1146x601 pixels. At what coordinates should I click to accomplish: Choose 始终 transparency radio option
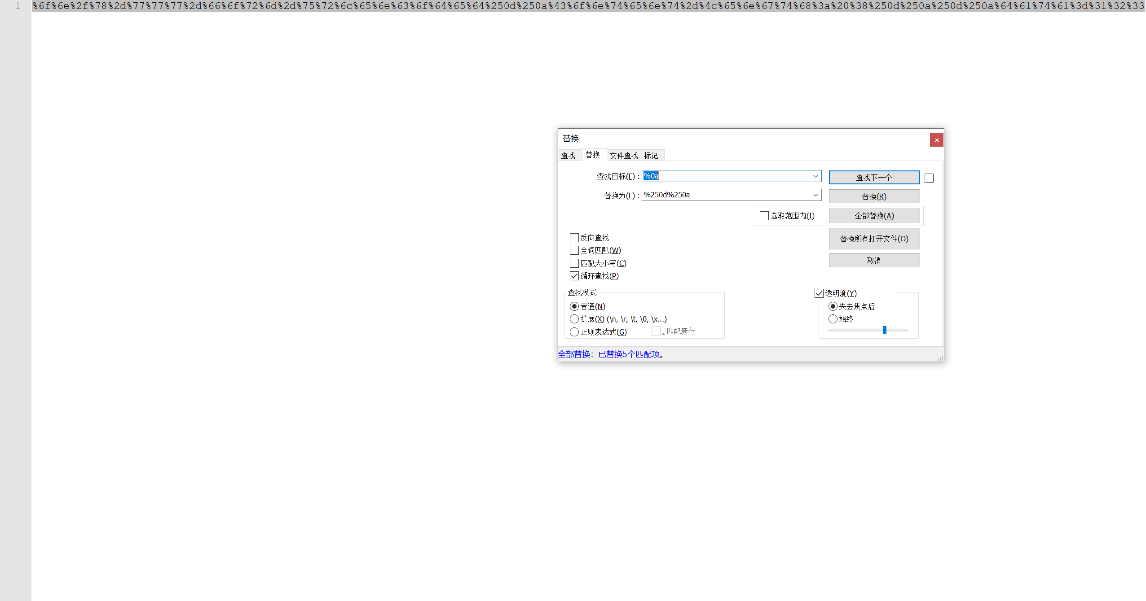pos(833,319)
